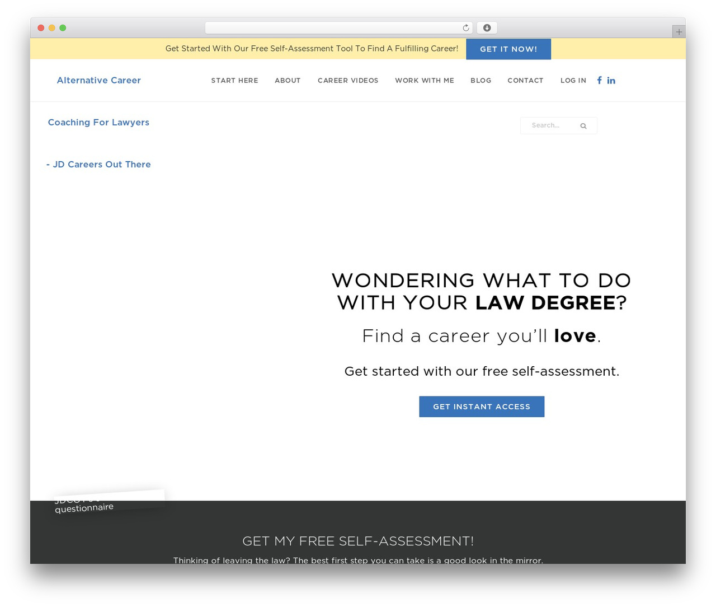
Task: Click 'GET MY FREE SELF-ASSESSMENT!' heading
Action: [358, 541]
